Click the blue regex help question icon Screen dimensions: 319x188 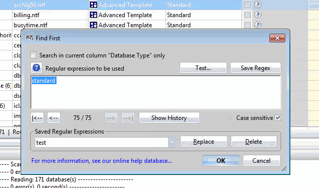(36, 68)
